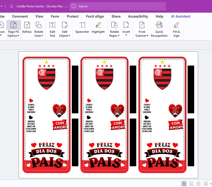Start From Scanner tool
This screenshot has width=212, height=187.
coord(142,29)
